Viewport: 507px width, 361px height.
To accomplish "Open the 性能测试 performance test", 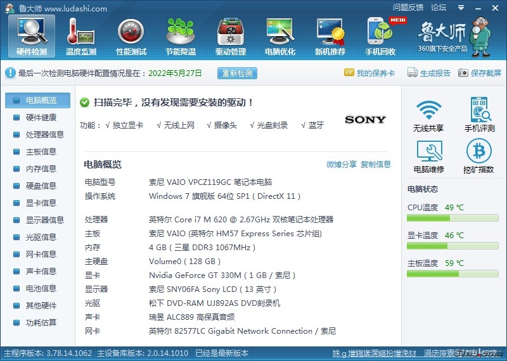I will click(131, 36).
